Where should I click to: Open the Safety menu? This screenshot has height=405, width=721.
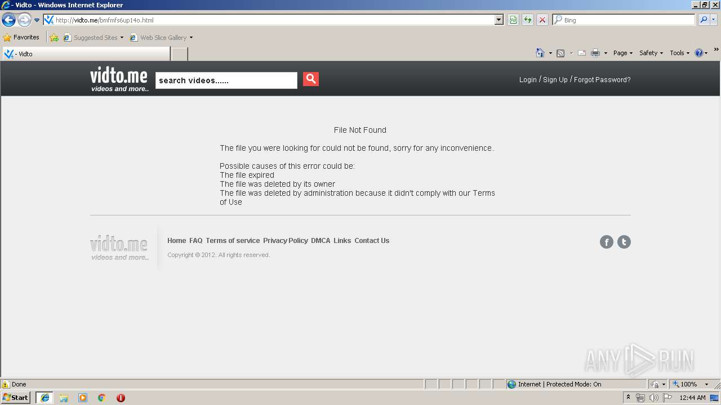[x=651, y=53]
